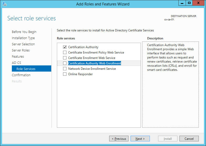The image size is (206, 146).
Task: Jump to the Confirmation page
Action: coord(21,75)
